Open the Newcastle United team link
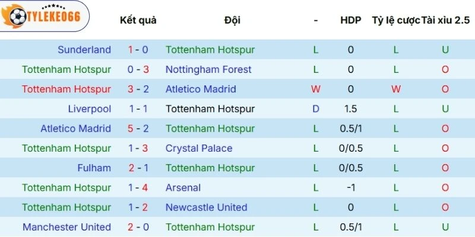The height and width of the screenshot is (237, 475). click(206, 207)
